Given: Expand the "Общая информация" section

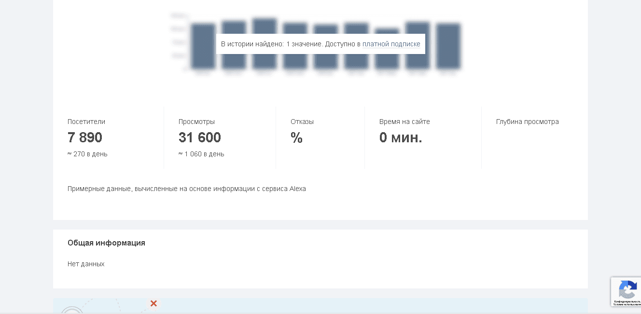Looking at the screenshot, I should tap(106, 243).
